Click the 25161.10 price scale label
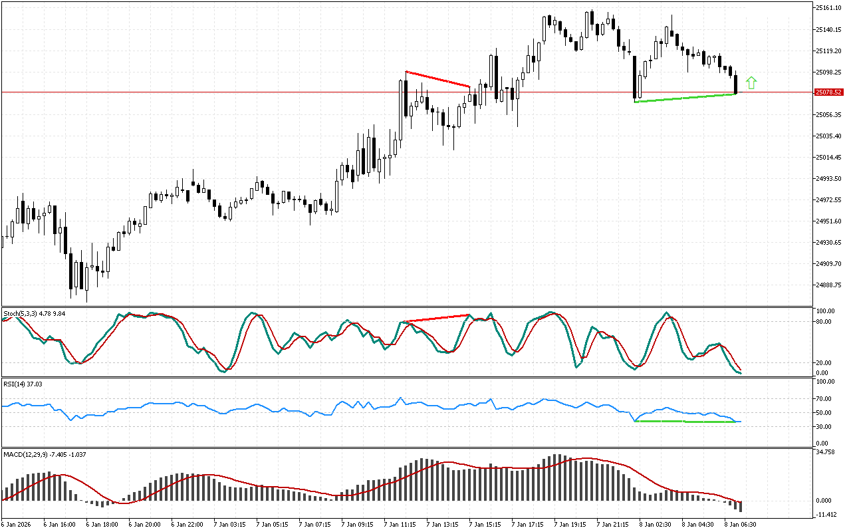 (828, 8)
